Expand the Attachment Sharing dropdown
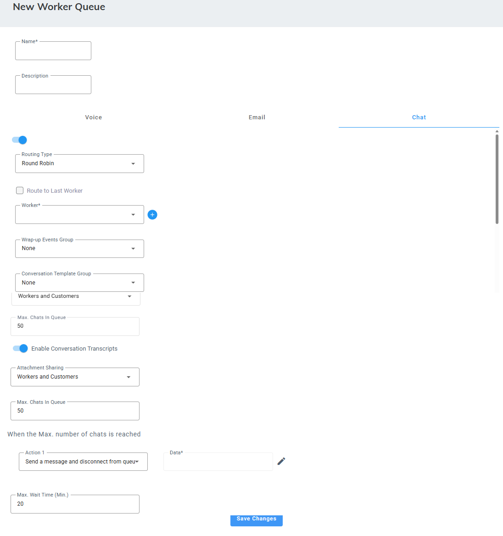The width and height of the screenshot is (503, 536). (x=75, y=377)
